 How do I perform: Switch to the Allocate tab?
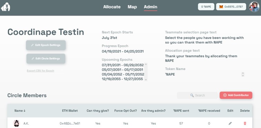click(x=112, y=7)
